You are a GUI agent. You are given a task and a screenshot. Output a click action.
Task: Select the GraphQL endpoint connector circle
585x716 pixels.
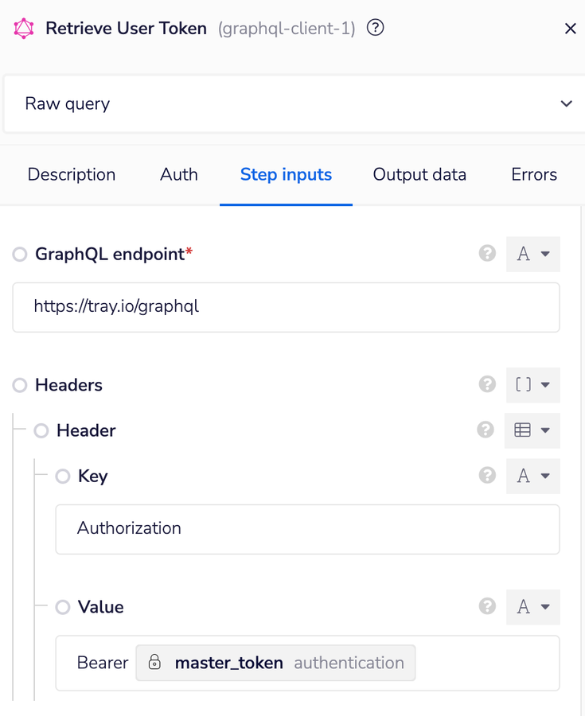[x=20, y=255]
